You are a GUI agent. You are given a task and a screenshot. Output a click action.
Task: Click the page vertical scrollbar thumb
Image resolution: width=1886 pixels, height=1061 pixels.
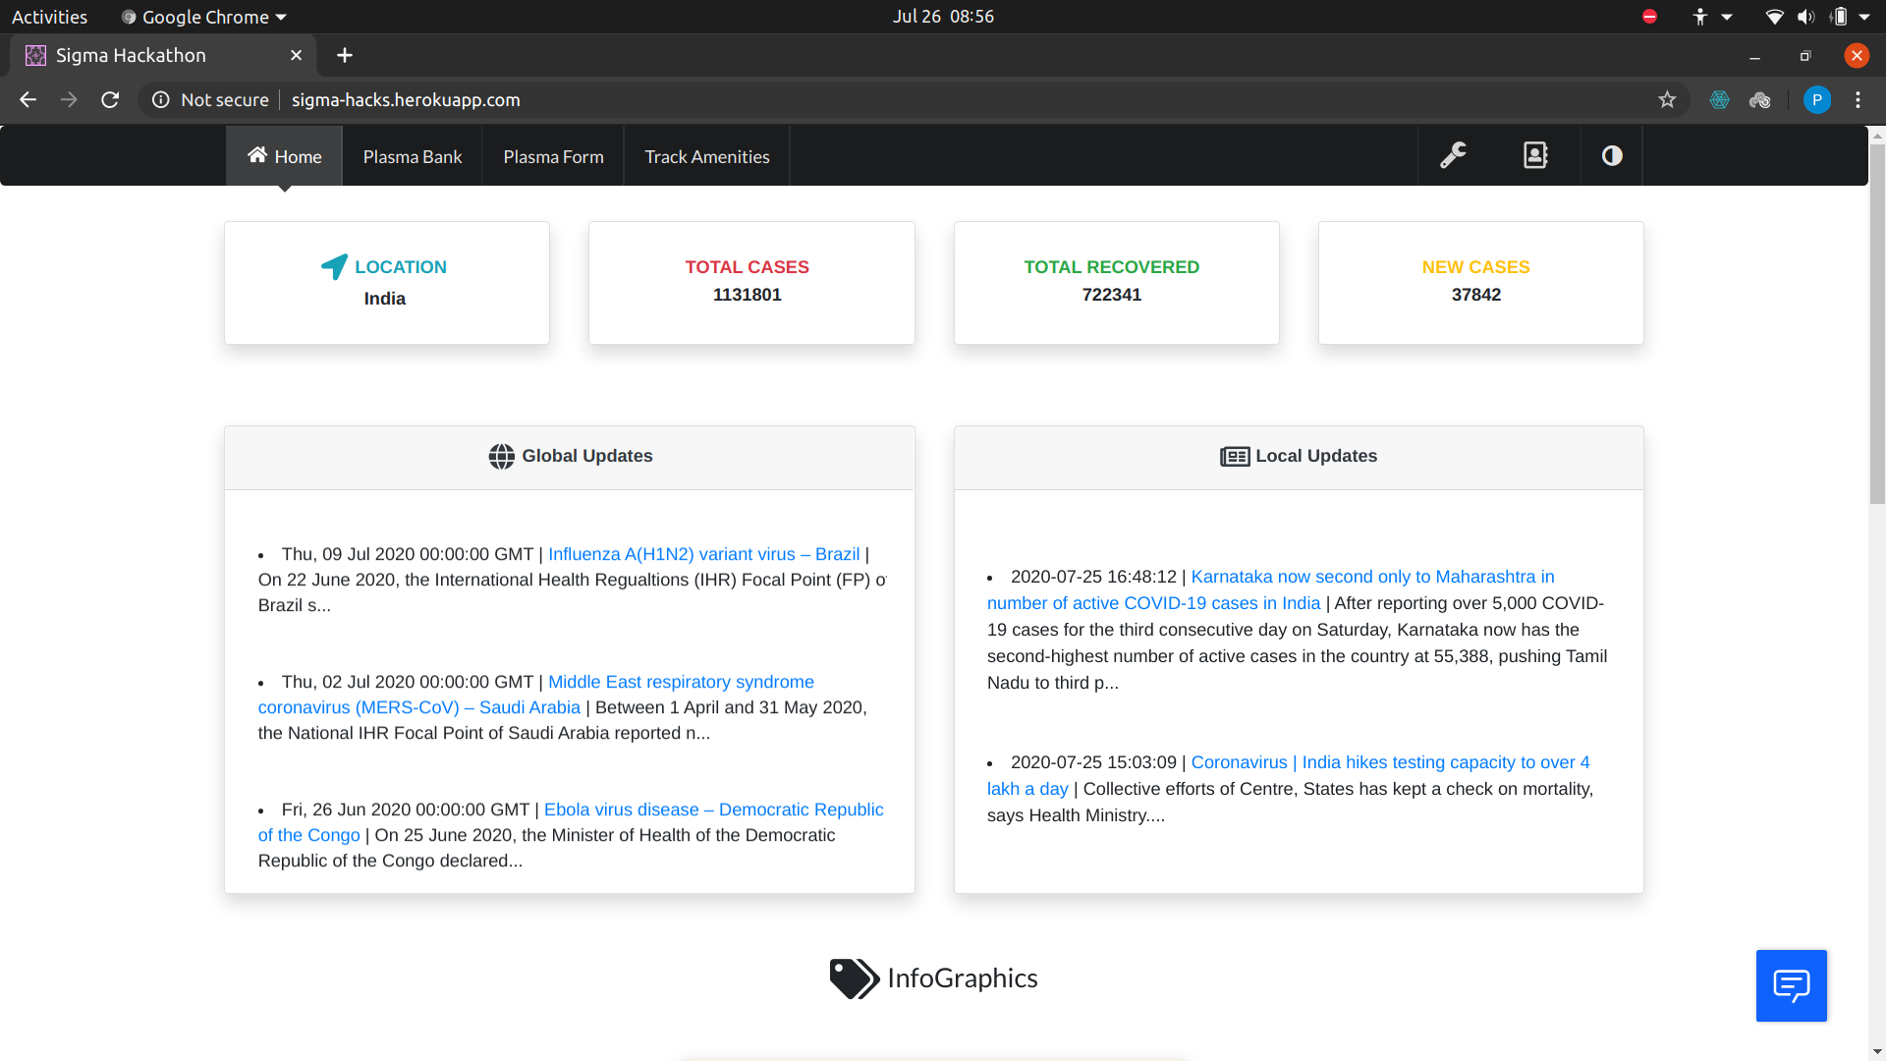[x=1877, y=324]
